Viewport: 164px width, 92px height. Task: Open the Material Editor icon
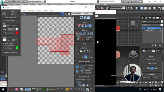[x=155, y=8]
